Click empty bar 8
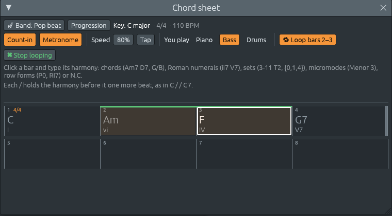The height and width of the screenshot is (216, 392). 340,154
